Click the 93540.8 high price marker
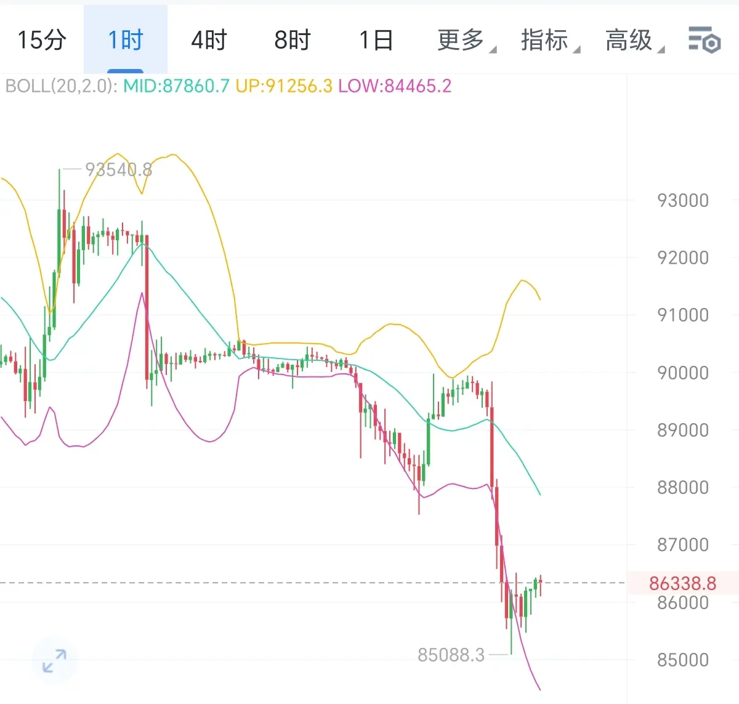 click(x=118, y=169)
